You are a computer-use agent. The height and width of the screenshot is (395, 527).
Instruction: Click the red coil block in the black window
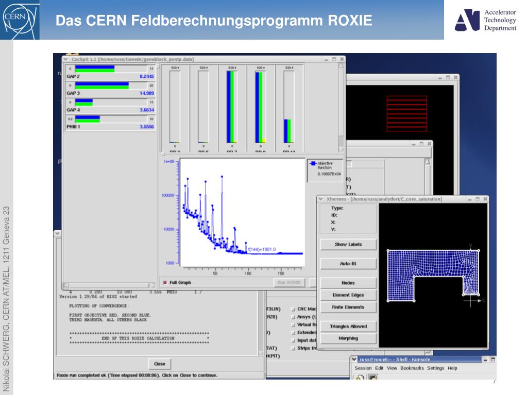pyautogui.click(x=406, y=113)
